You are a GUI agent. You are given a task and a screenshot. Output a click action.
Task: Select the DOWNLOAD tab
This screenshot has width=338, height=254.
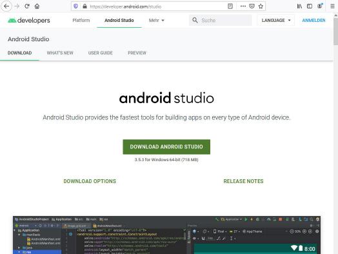tap(19, 53)
